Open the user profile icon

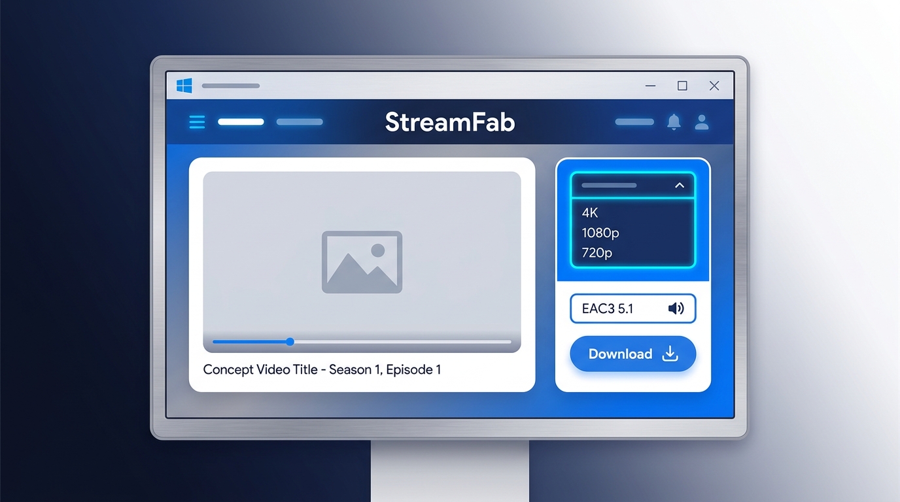click(x=702, y=122)
